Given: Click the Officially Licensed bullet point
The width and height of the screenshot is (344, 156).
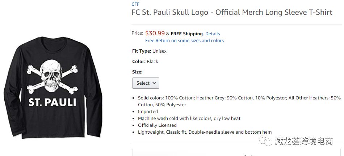Looking at the screenshot, I should [157, 125].
